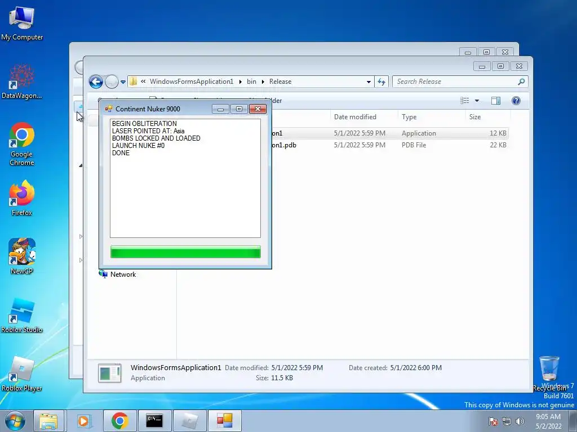Switch to Roblox taskbar button
Image resolution: width=577 pixels, height=432 pixels.
(189, 421)
